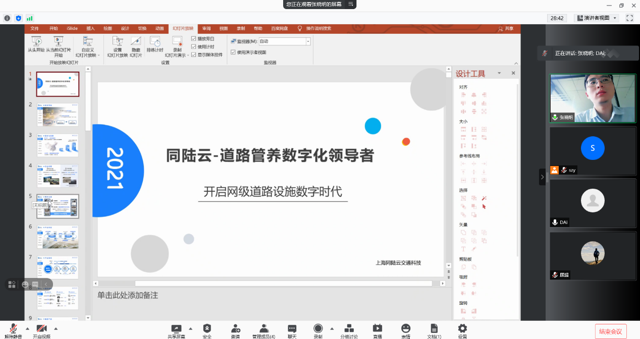This screenshot has width=640, height=339.
Task: Click the arrow cursor icon under 选择
Action: point(484,206)
